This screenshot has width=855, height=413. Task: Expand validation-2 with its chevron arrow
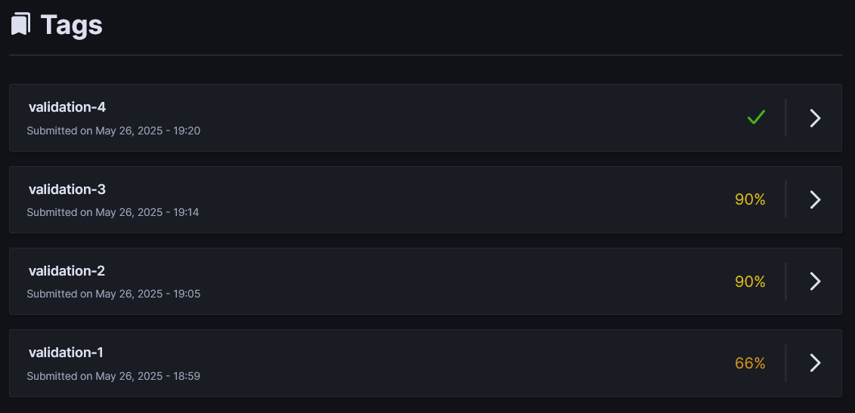(815, 281)
